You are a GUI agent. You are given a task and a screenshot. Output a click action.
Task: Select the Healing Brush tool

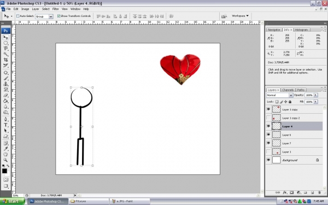click(5, 73)
